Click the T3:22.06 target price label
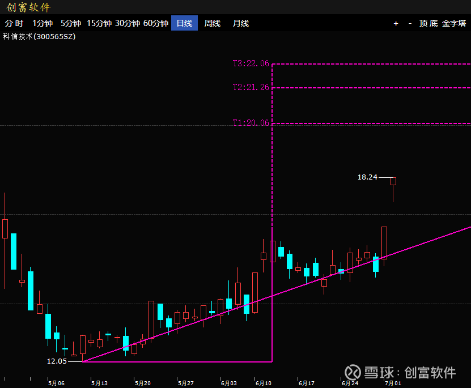Viewport: 471px width, 388px height. tap(251, 64)
